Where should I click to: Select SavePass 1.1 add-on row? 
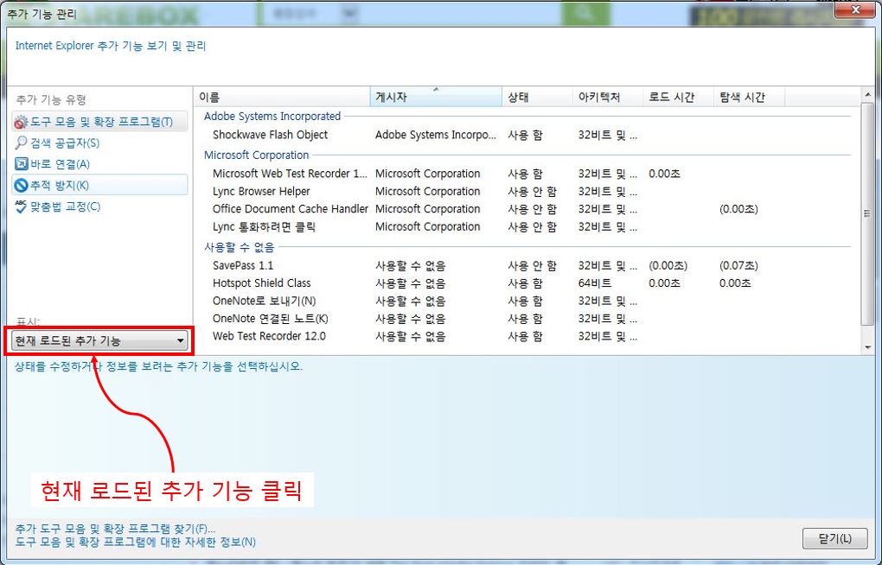coord(243,266)
